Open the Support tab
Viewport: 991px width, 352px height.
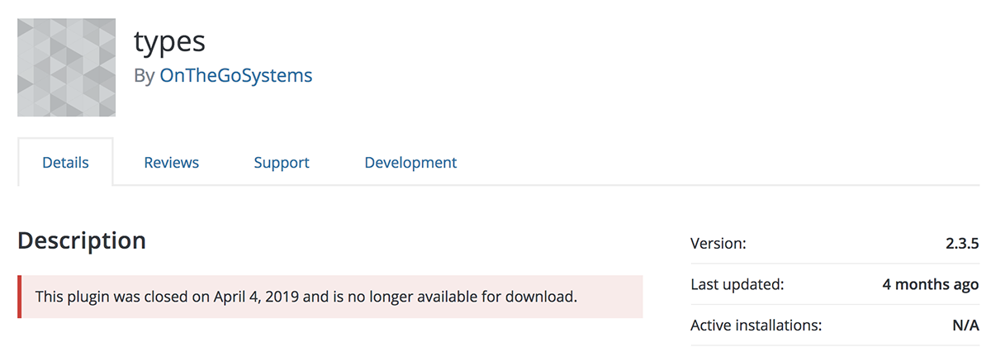pyautogui.click(x=282, y=163)
